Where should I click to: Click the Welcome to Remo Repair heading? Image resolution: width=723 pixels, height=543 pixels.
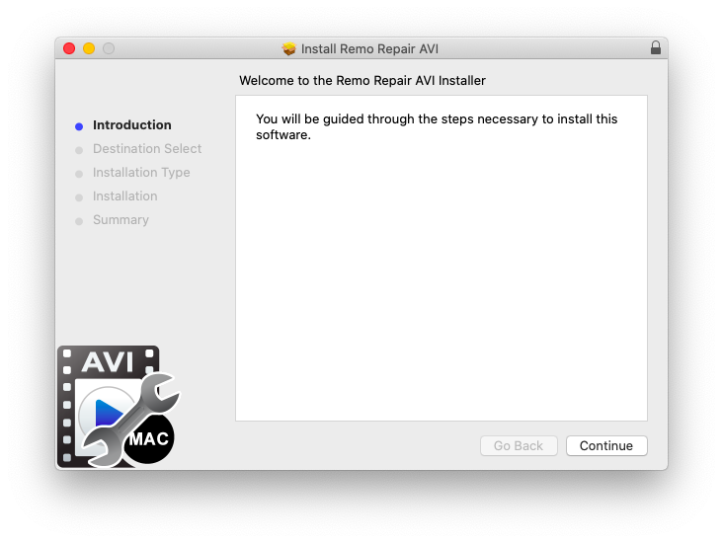tap(361, 81)
